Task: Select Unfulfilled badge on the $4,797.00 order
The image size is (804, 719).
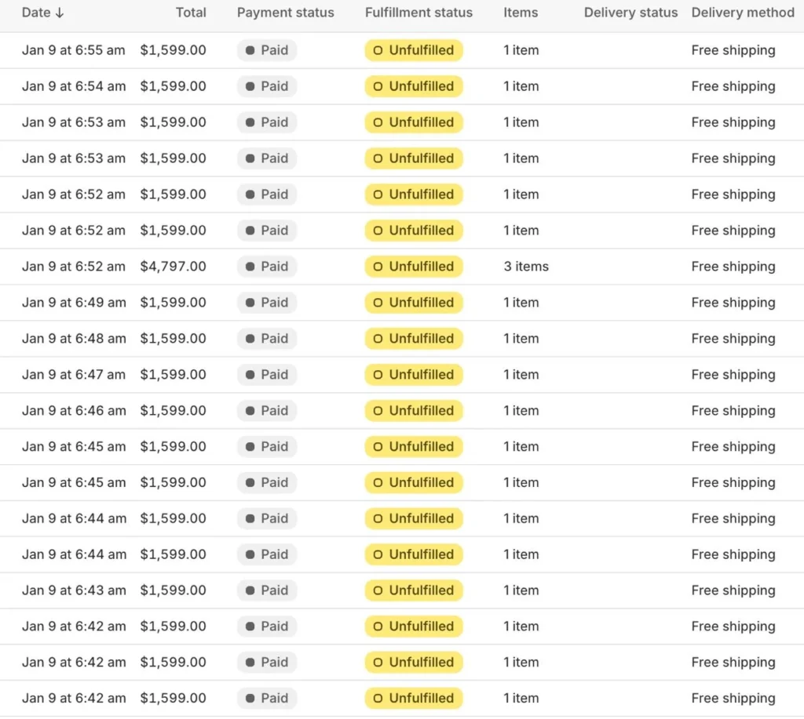Action: [414, 267]
